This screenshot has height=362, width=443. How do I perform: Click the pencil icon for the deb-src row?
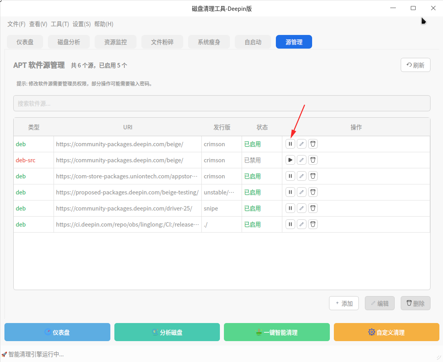(x=301, y=160)
